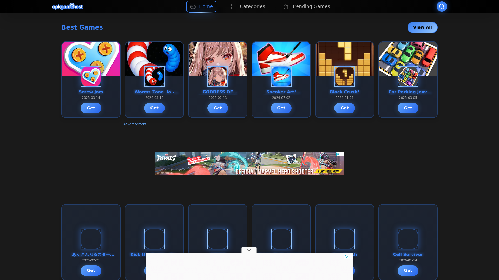This screenshot has height=280, width=499.
Task: Get the GODDESS OF game
Action: pos(218,108)
